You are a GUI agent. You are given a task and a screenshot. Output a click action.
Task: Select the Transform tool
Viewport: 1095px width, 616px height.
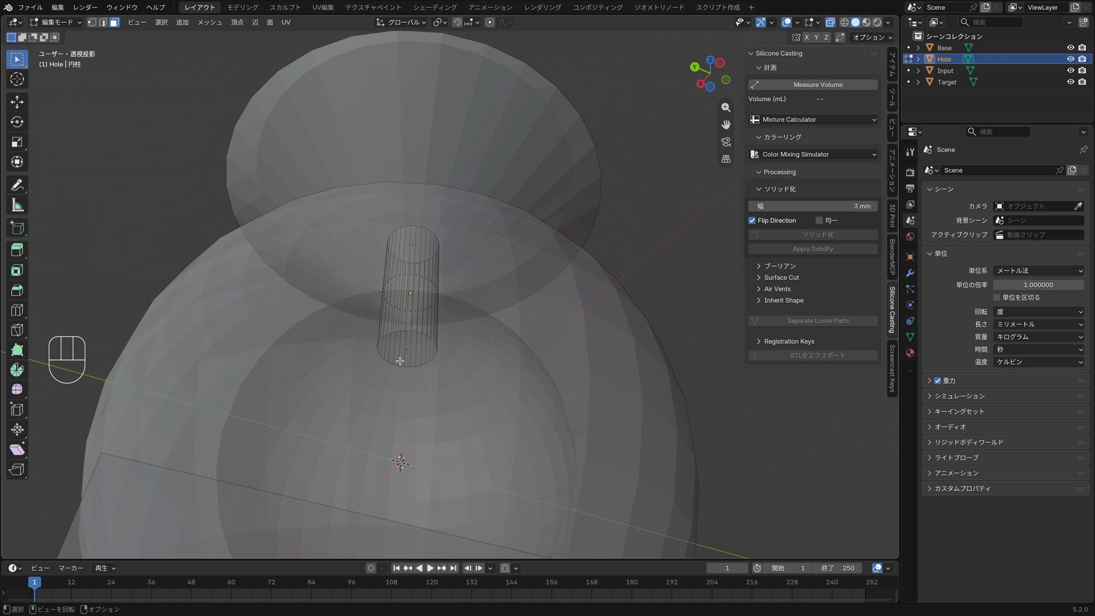[17, 162]
